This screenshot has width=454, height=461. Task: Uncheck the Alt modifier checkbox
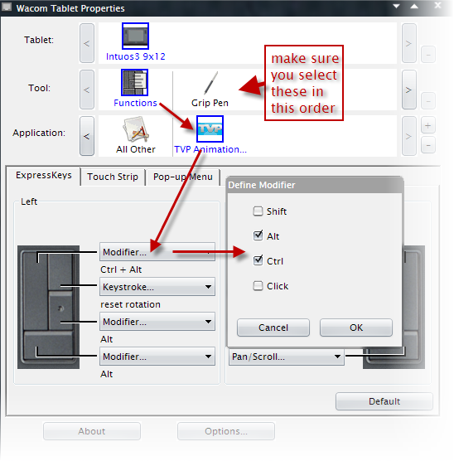[258, 235]
